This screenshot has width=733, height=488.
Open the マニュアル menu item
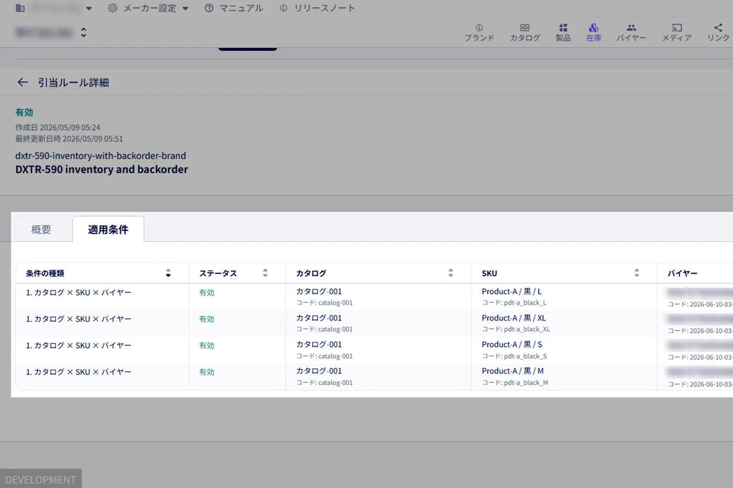241,8
